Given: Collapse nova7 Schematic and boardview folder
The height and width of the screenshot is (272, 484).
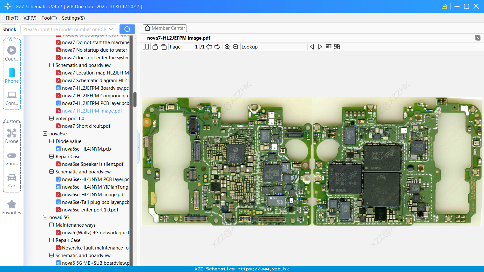Looking at the screenshot, I should 51,65.
